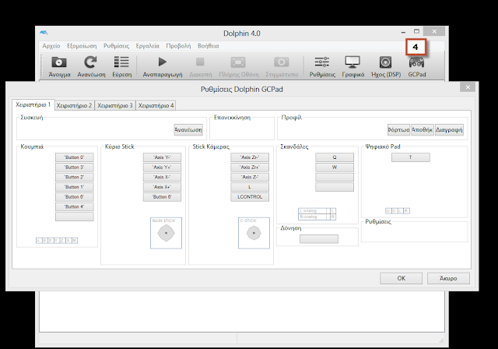Viewport: 498px width, 349px height.
Task: Click the empty mapping button in Κουμπιά group
Action: 75,217
